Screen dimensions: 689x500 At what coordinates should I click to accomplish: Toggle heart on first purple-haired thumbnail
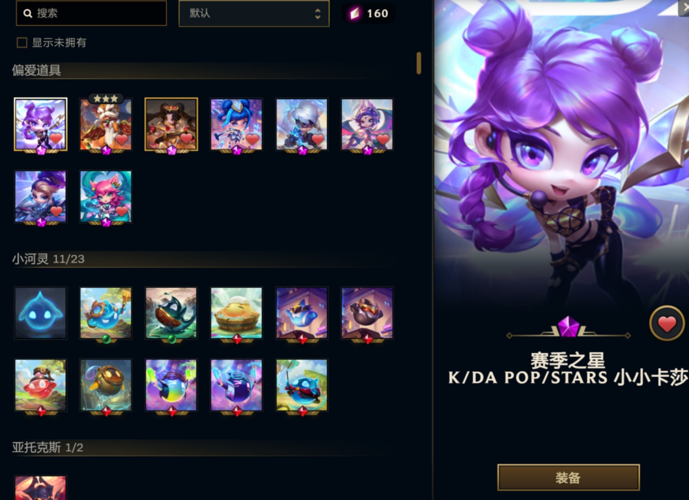[56, 138]
